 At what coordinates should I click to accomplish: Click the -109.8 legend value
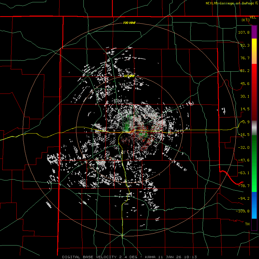pyautogui.click(x=243, y=211)
